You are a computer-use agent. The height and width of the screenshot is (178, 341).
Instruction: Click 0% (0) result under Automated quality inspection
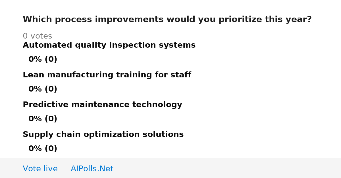pyautogui.click(x=43, y=60)
